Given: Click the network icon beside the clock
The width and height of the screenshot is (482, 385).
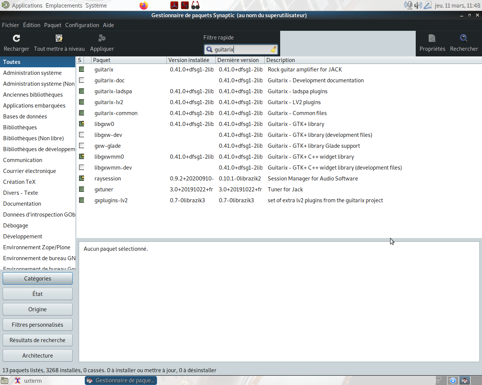Looking at the screenshot, I should tap(428, 5).
